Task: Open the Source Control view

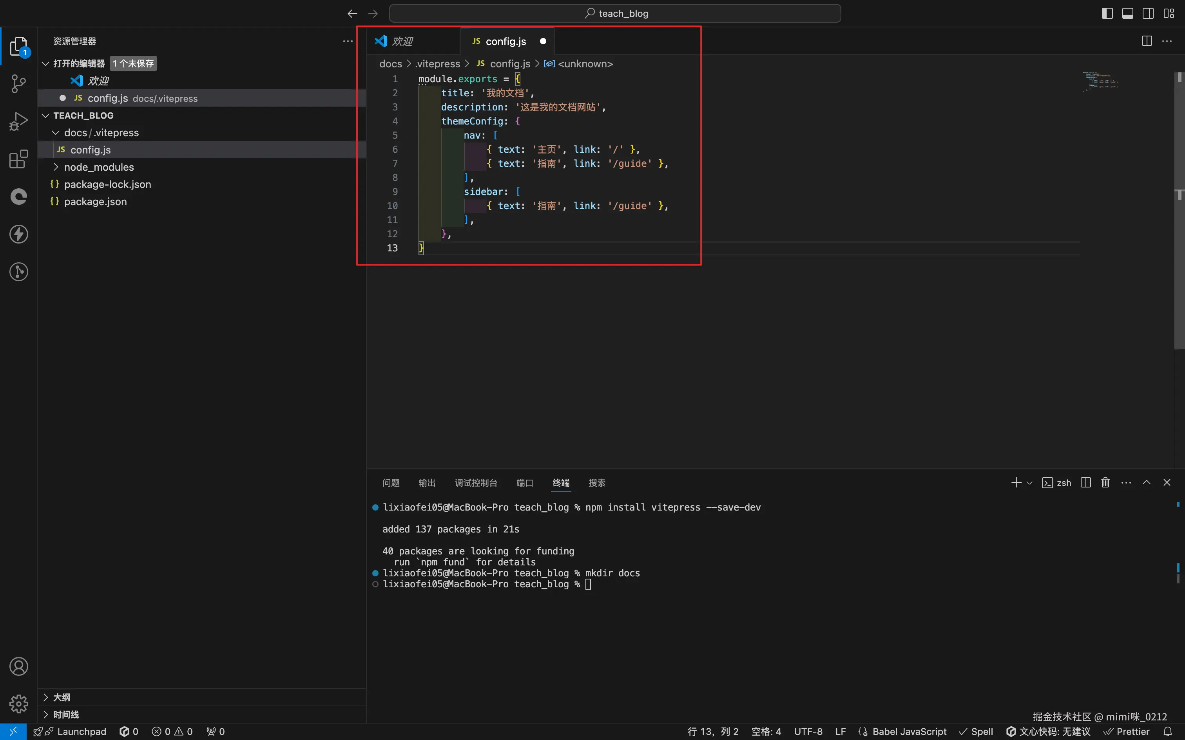Action: coord(18,84)
